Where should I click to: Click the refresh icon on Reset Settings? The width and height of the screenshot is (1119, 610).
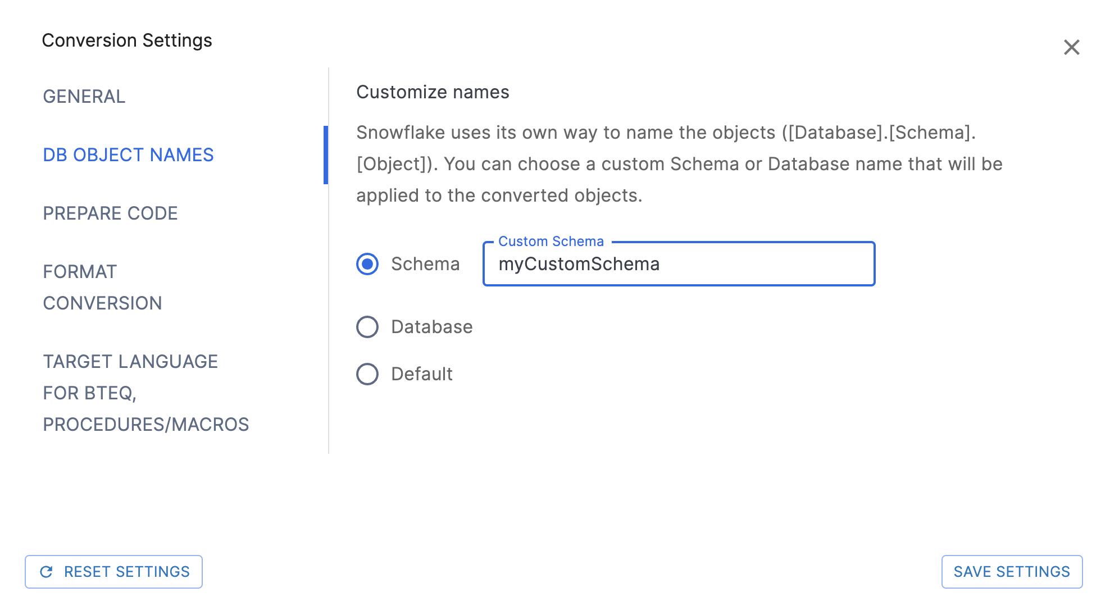(47, 572)
